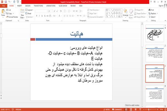Viewport: 167px width, 111px height.
Task: Open the VIEW tab
Action: [81, 6]
